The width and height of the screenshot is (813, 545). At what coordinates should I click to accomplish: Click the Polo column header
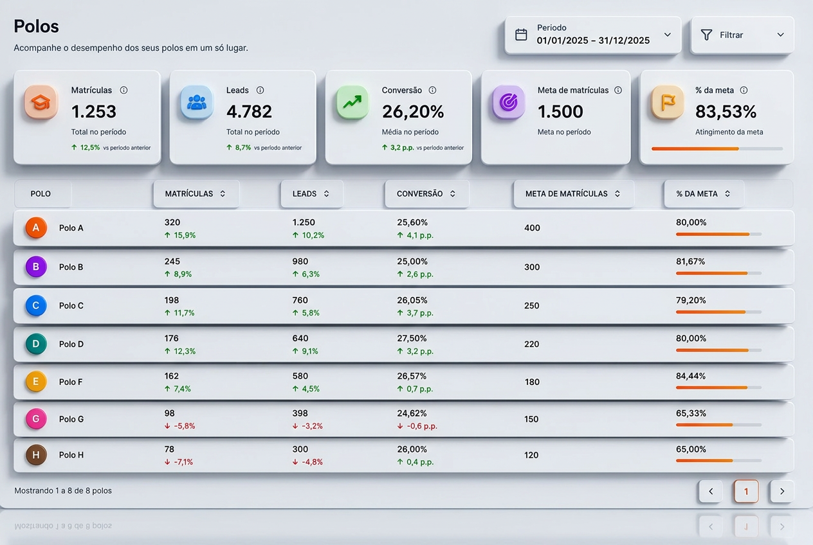[41, 193]
